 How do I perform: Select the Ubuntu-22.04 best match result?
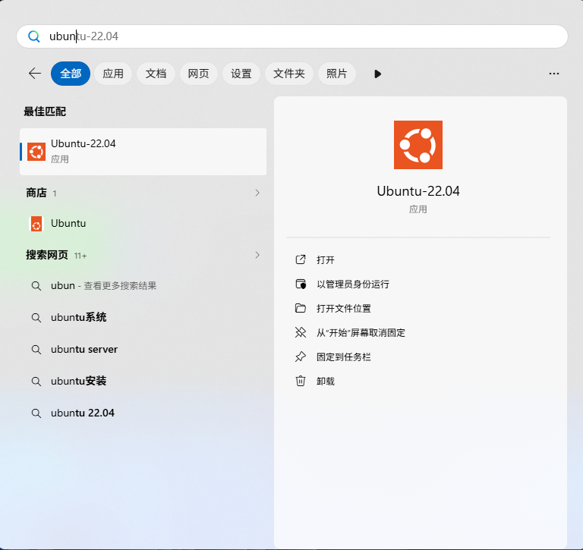[143, 151]
